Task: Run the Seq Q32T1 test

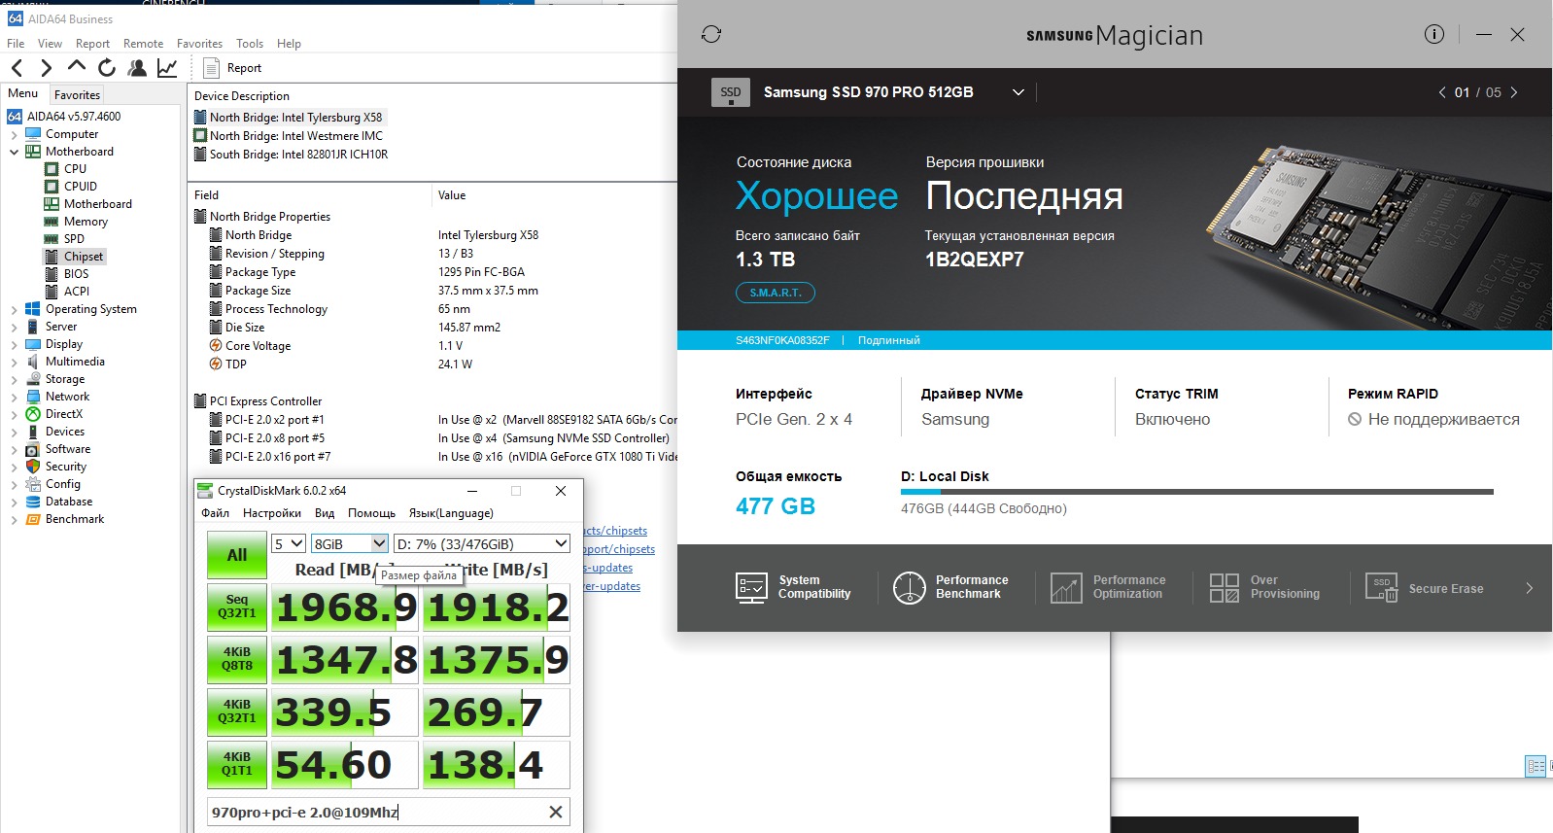Action: pos(237,607)
